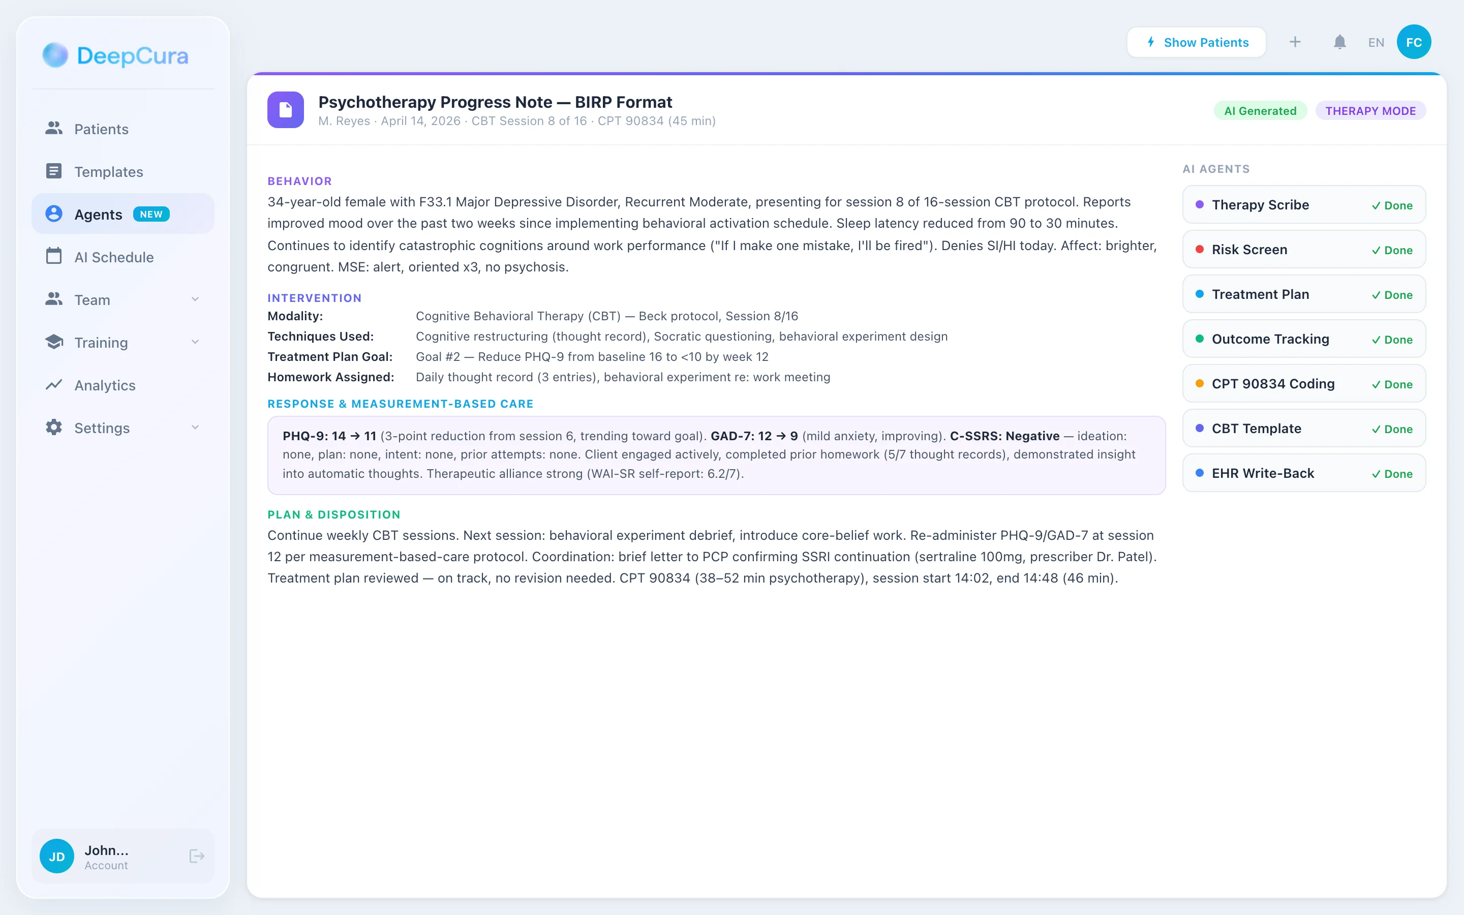The height and width of the screenshot is (915, 1464).
Task: Click the PHQ-9 measurement results box
Action: point(716,455)
